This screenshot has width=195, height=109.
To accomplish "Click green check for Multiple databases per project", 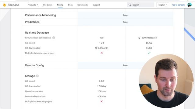I will [149, 53].
